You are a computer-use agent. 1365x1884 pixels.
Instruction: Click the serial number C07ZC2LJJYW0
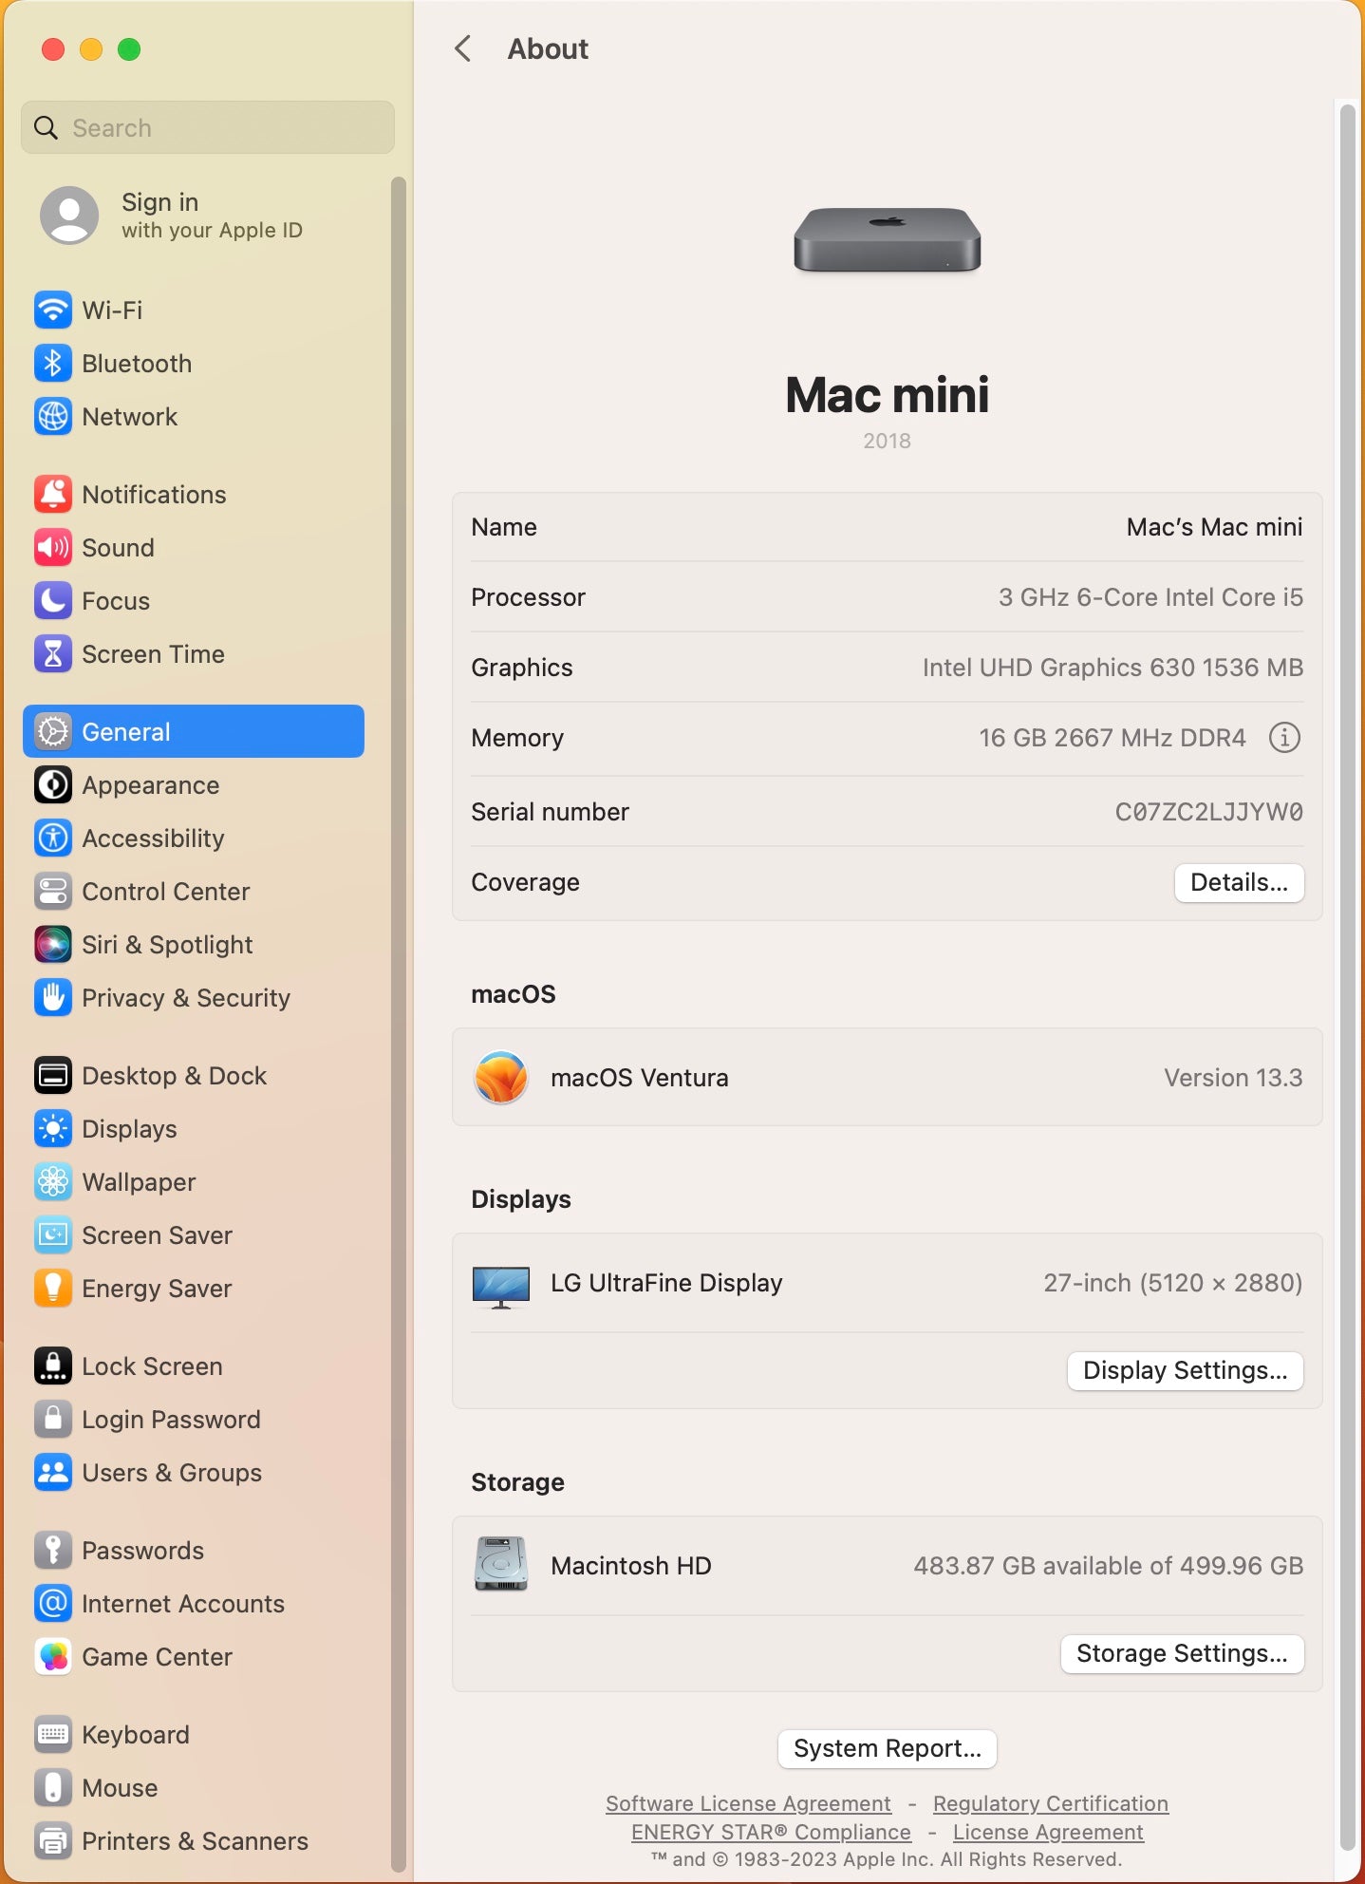[1208, 812]
